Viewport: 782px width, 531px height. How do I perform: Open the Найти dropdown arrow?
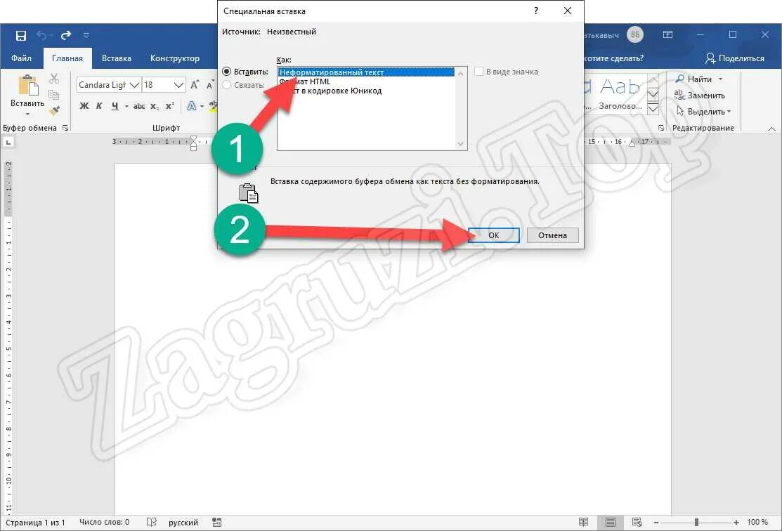720,79
